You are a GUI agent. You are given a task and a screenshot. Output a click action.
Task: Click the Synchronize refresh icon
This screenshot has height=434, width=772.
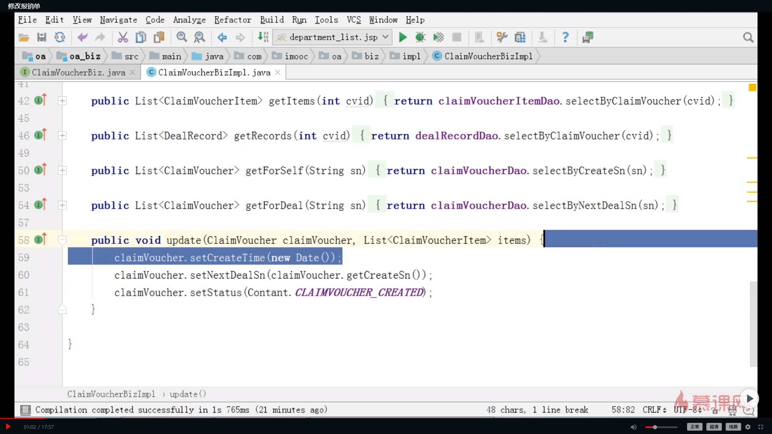coord(60,37)
